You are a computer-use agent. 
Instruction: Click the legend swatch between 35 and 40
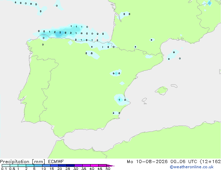tap(86, 165)
